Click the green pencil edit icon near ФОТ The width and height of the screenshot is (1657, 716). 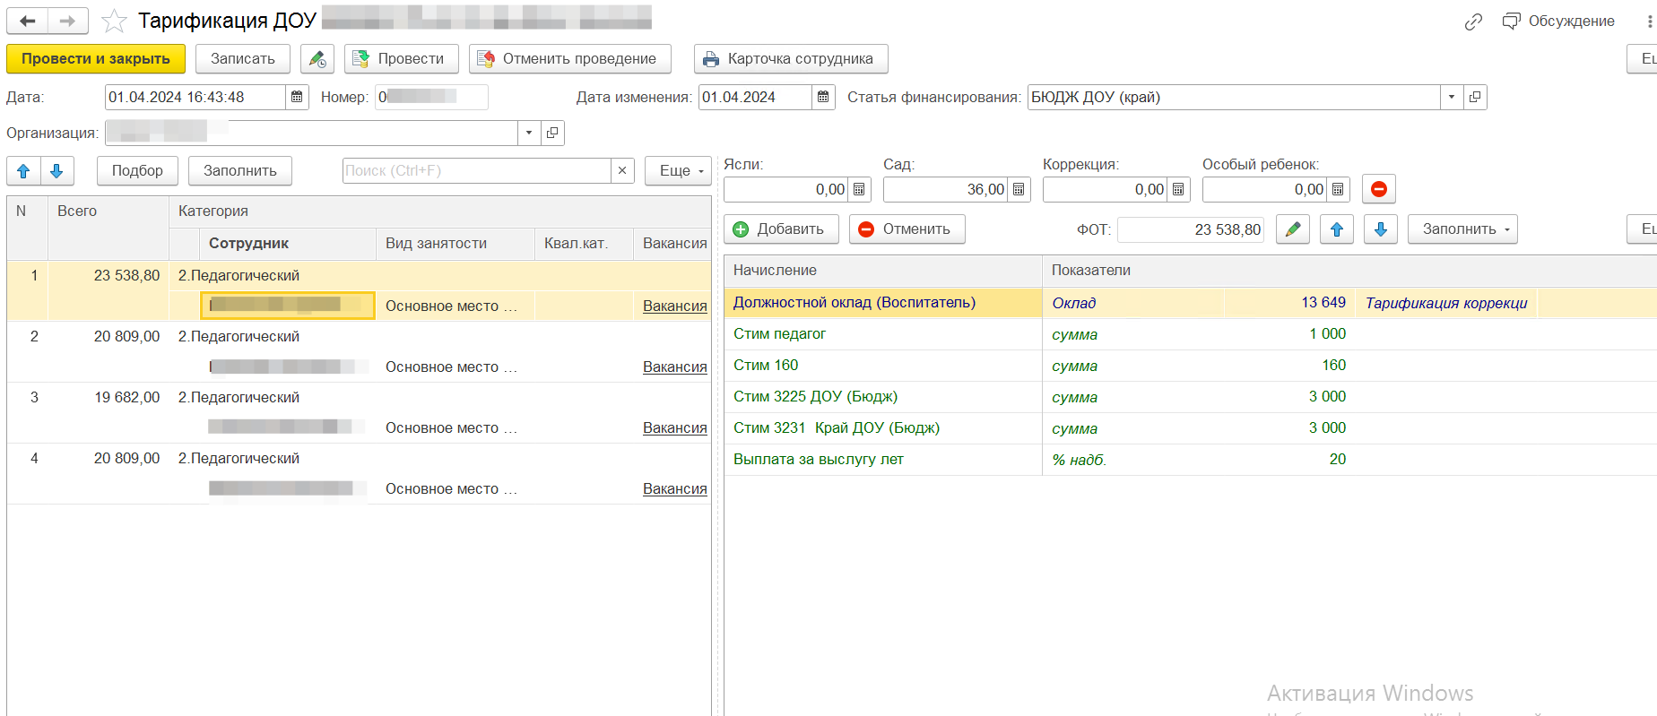tap(1292, 229)
